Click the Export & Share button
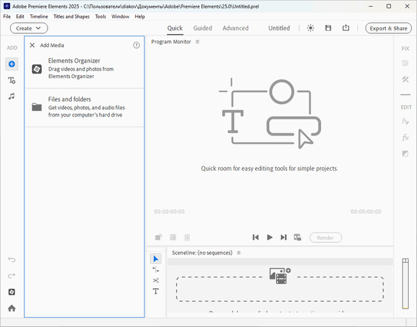This screenshot has width=417, height=327. pyautogui.click(x=388, y=28)
